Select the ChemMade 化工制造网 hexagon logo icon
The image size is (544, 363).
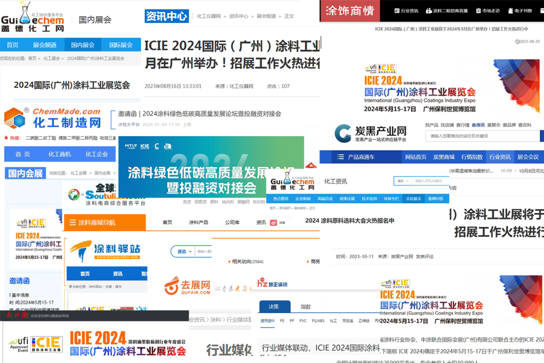point(14,117)
